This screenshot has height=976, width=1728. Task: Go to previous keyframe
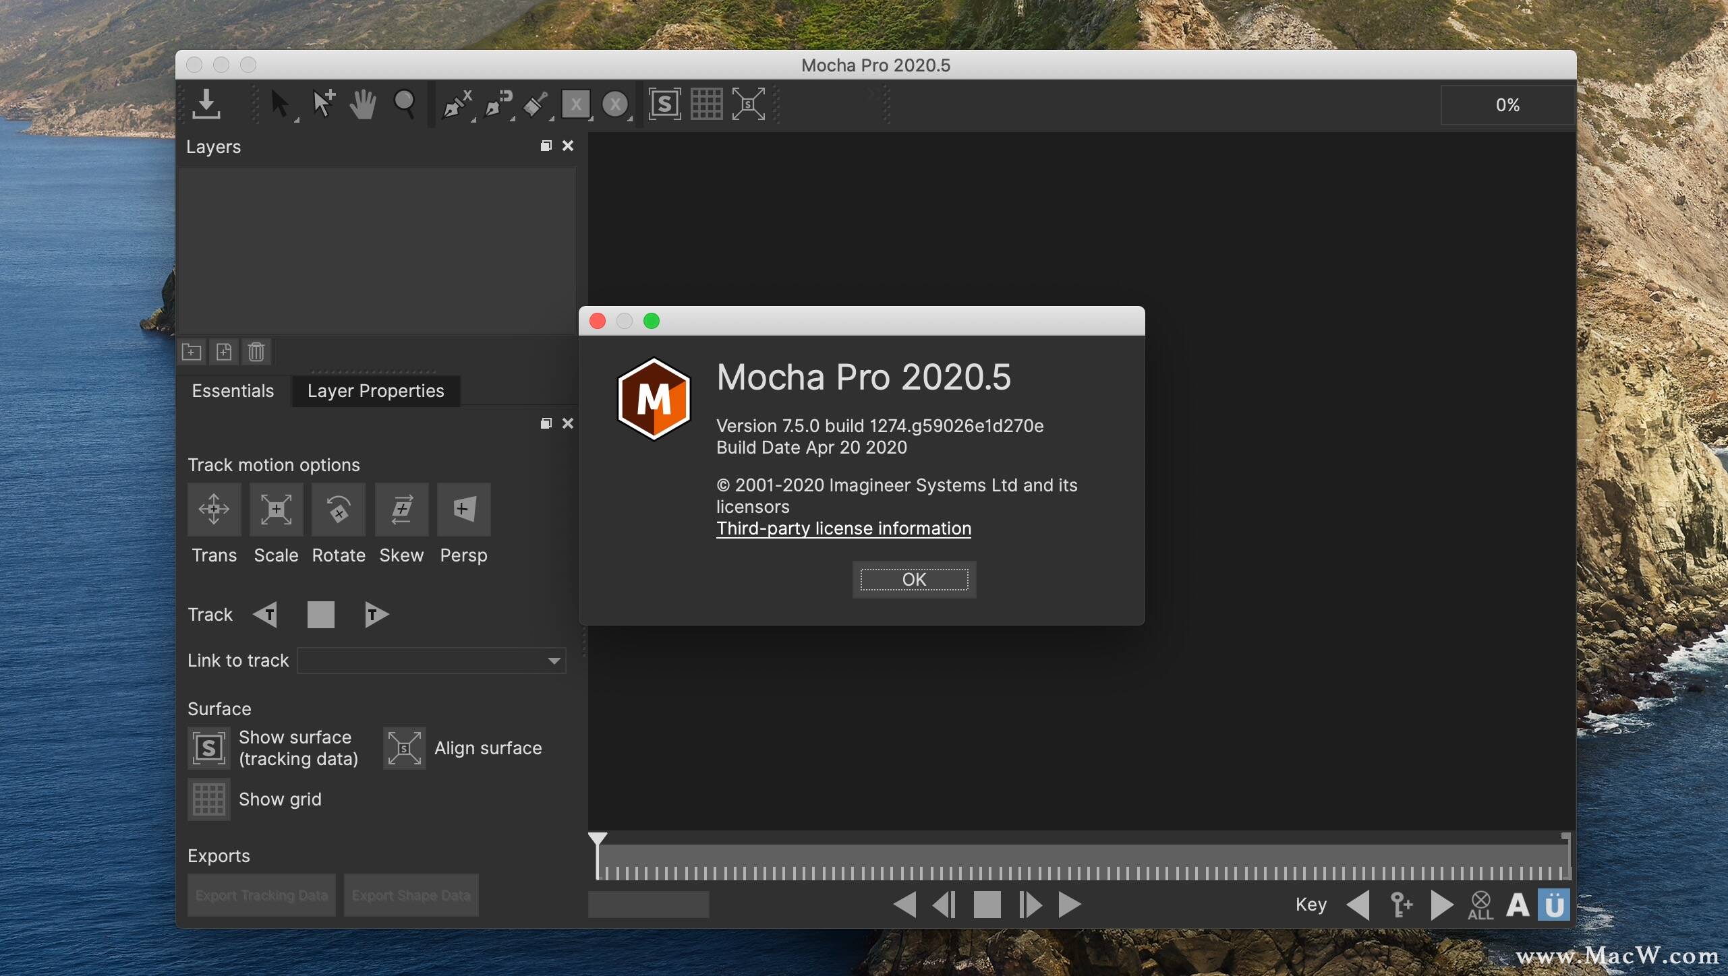[1358, 905]
